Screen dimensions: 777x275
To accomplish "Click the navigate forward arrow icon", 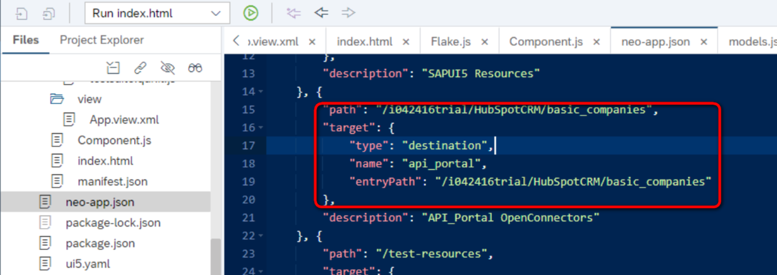I will pos(348,13).
